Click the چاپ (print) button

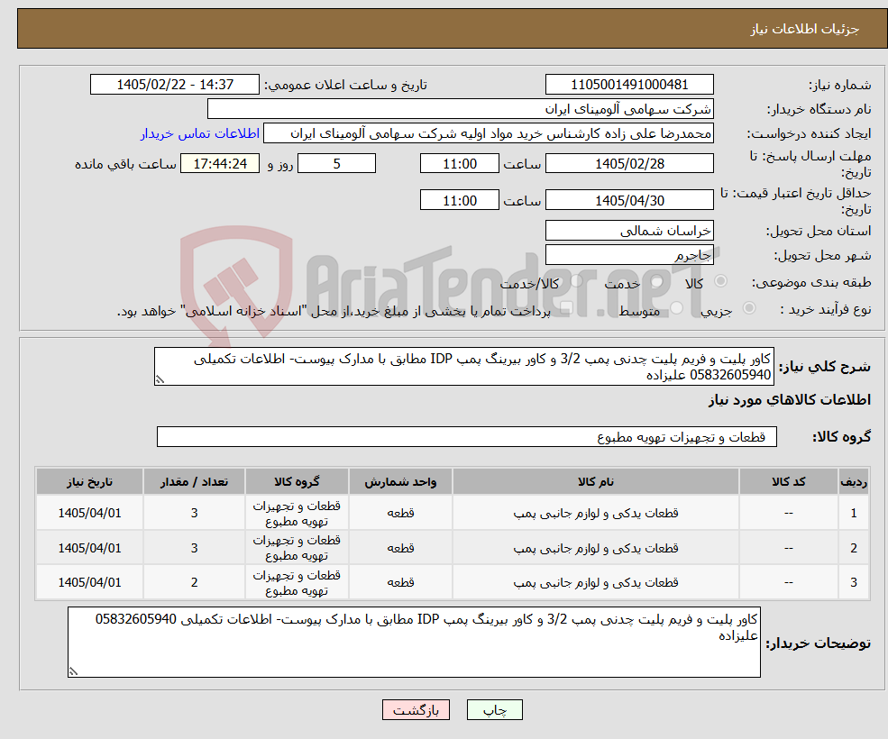point(494,709)
